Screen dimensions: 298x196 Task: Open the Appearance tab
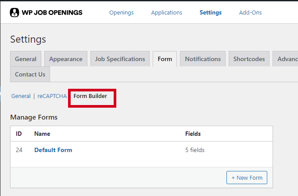coord(66,59)
